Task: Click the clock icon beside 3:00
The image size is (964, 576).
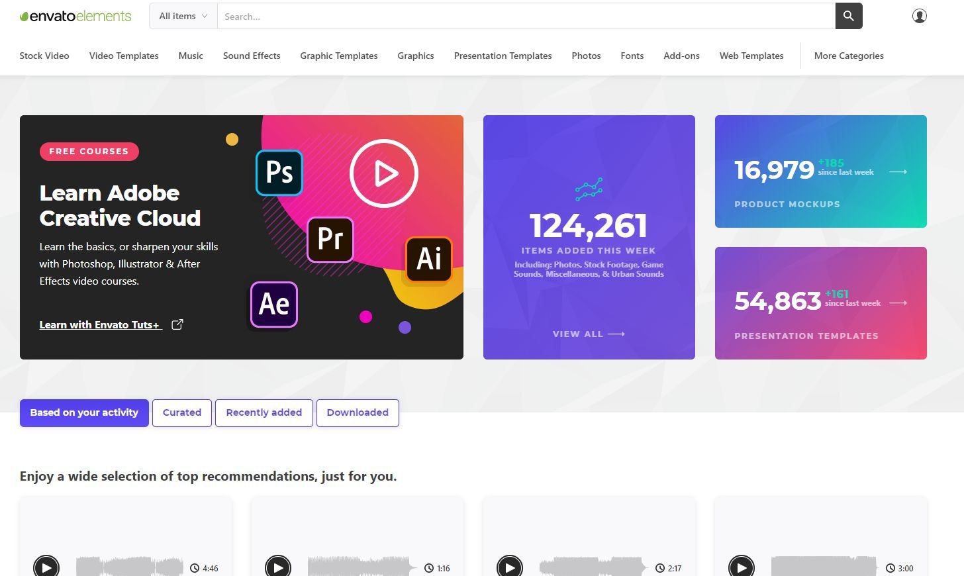Action: pyautogui.click(x=891, y=568)
